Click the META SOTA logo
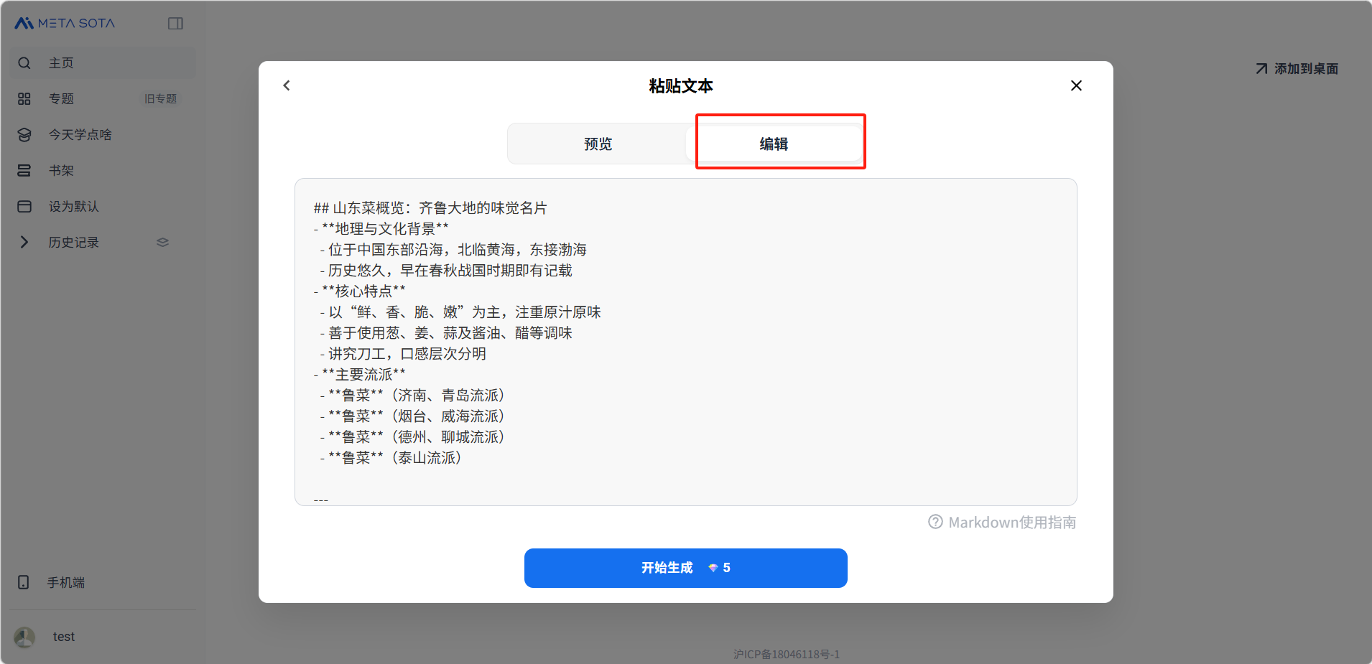This screenshot has height=664, width=1372. (x=65, y=23)
